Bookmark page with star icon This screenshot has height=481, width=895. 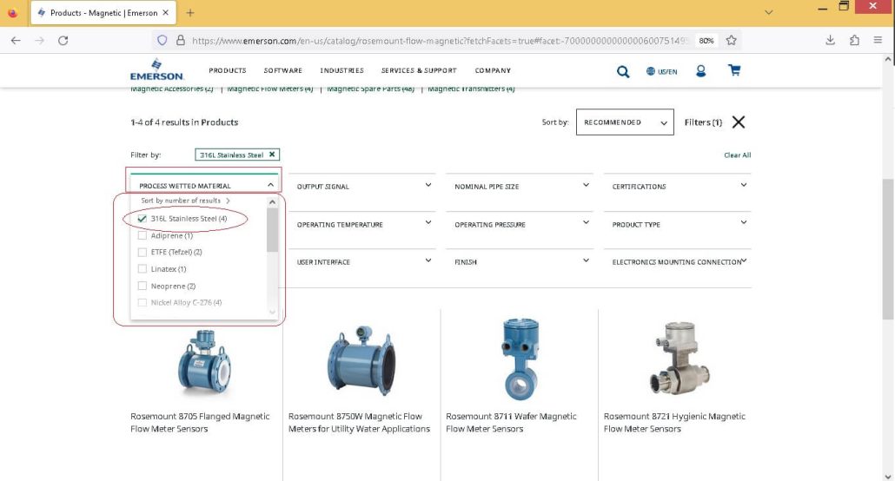tap(731, 41)
